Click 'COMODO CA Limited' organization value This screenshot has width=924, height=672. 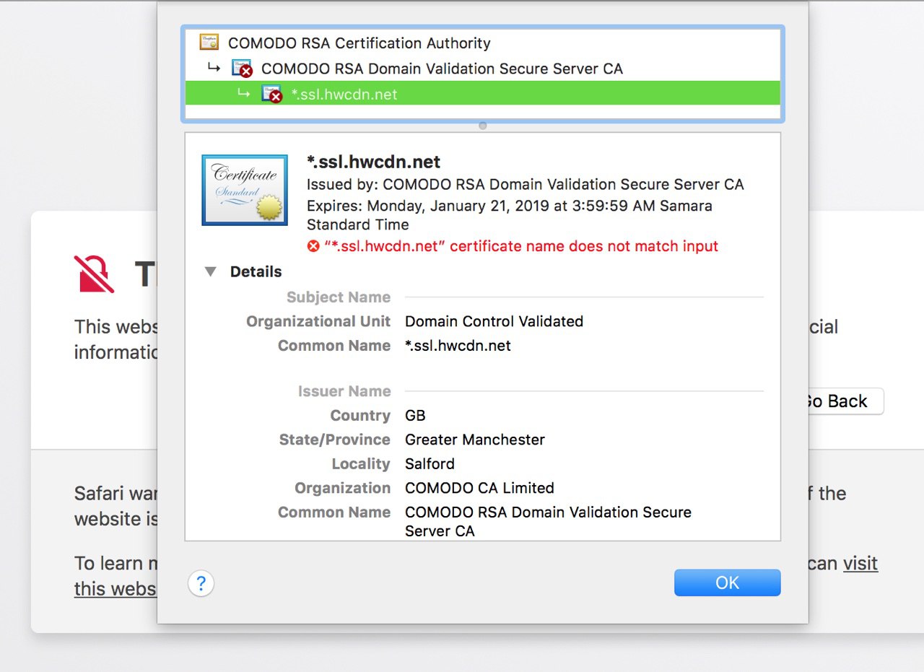click(x=479, y=488)
